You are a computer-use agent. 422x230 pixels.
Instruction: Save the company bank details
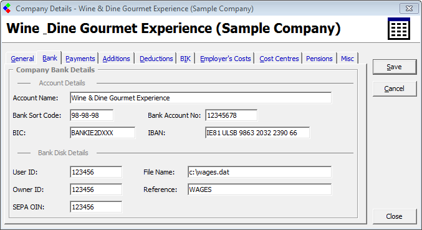[395, 67]
